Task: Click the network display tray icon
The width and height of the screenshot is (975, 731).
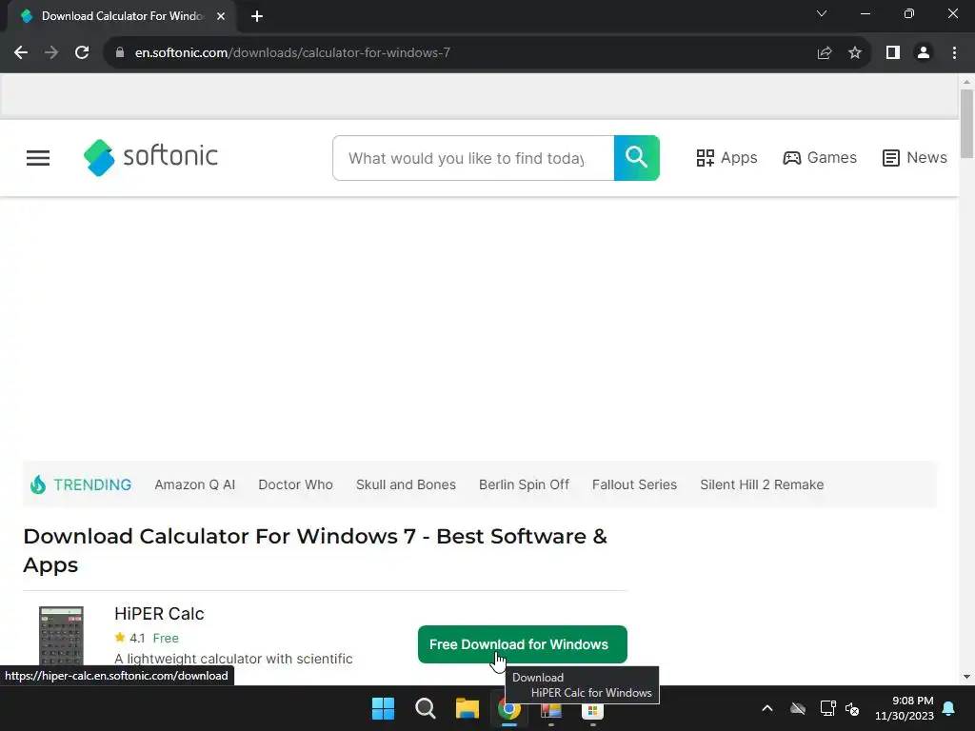Action: click(x=827, y=708)
